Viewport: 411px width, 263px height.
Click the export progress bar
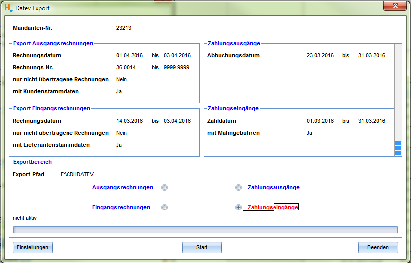(x=205, y=230)
